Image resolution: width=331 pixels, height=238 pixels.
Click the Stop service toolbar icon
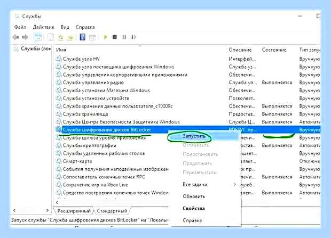point(115,37)
